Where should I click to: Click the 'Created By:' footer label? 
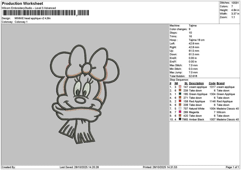[x=8, y=167]
